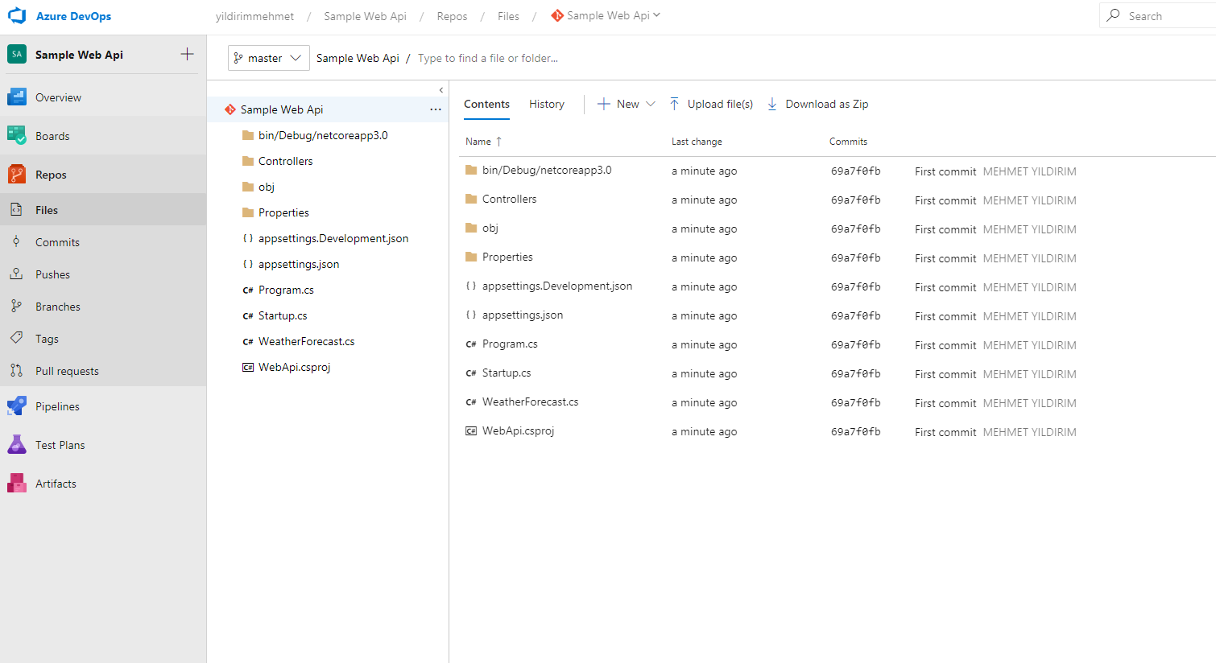Open Controllers folder in contents list
The width and height of the screenshot is (1216, 663).
(509, 199)
